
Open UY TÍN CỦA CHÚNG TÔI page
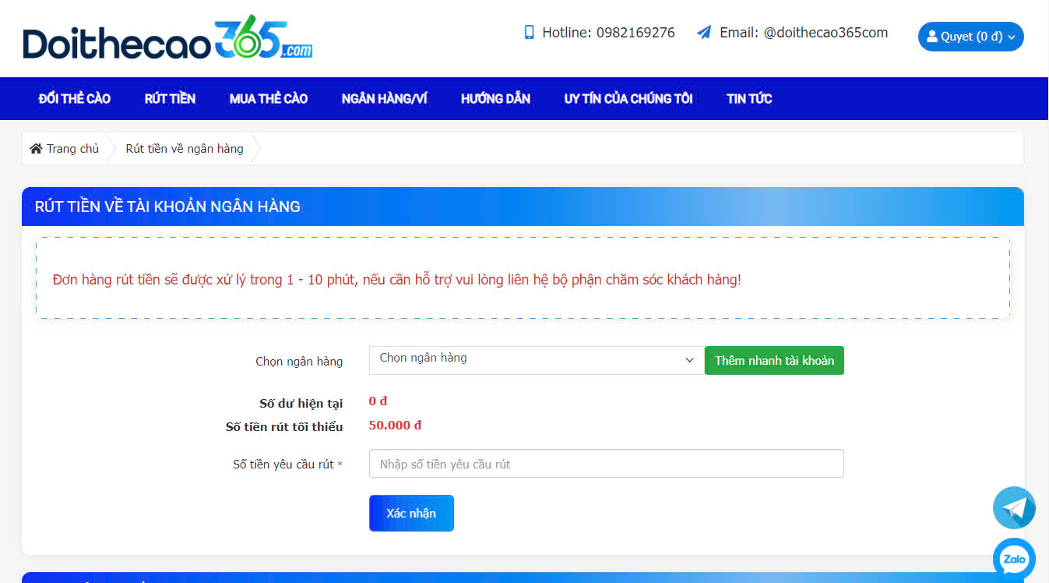[x=628, y=98]
